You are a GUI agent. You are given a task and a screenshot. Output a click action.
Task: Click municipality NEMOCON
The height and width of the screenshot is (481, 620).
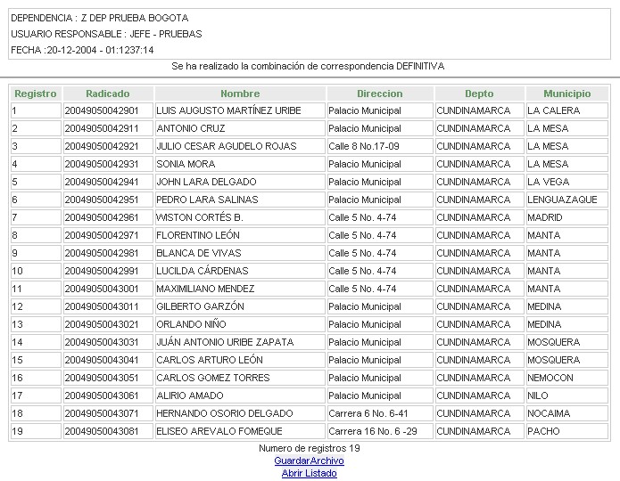(x=550, y=378)
